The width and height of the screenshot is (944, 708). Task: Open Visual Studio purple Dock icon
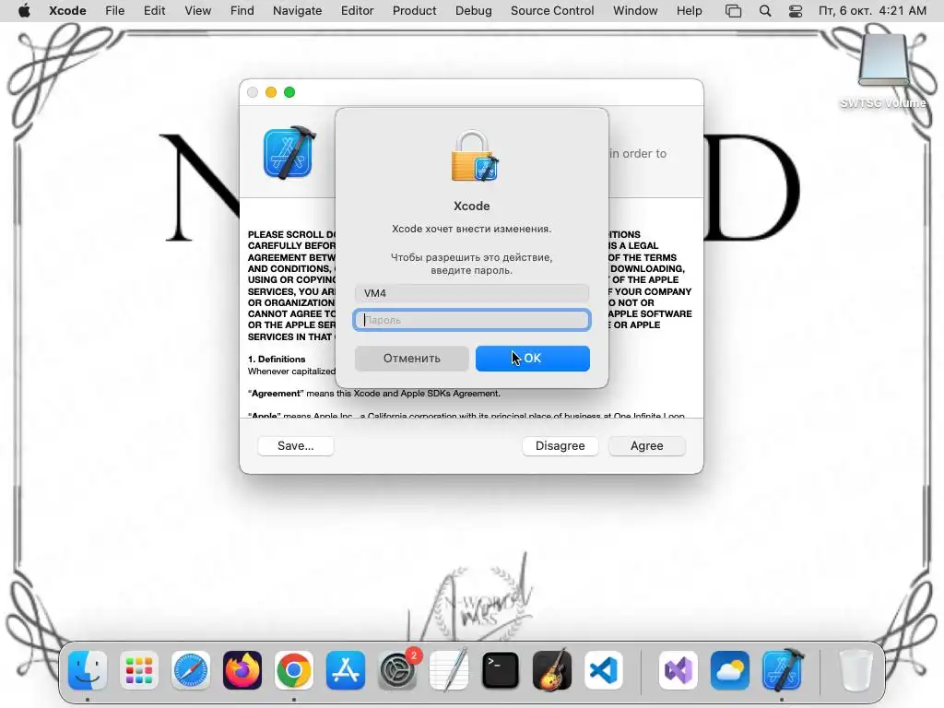(678, 670)
